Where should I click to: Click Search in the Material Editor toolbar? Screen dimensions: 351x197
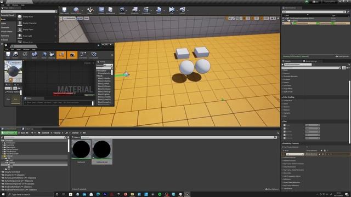point(34,55)
